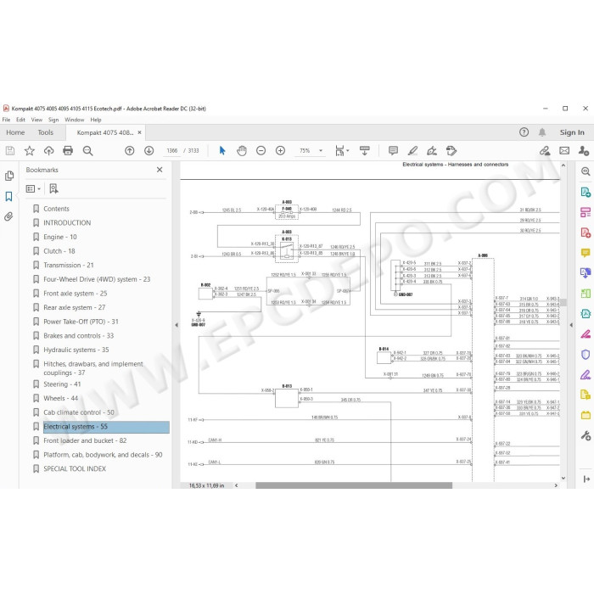This screenshot has width=594, height=594.
Task: Go to Engine - 10 bookmark
Action: coord(60,237)
